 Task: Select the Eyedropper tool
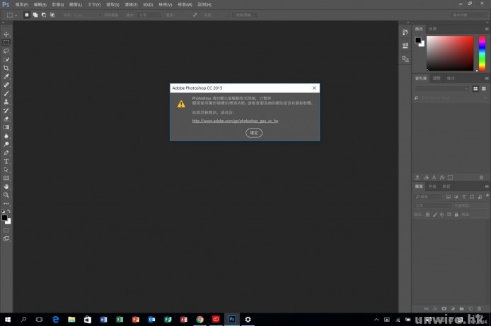pos(6,76)
